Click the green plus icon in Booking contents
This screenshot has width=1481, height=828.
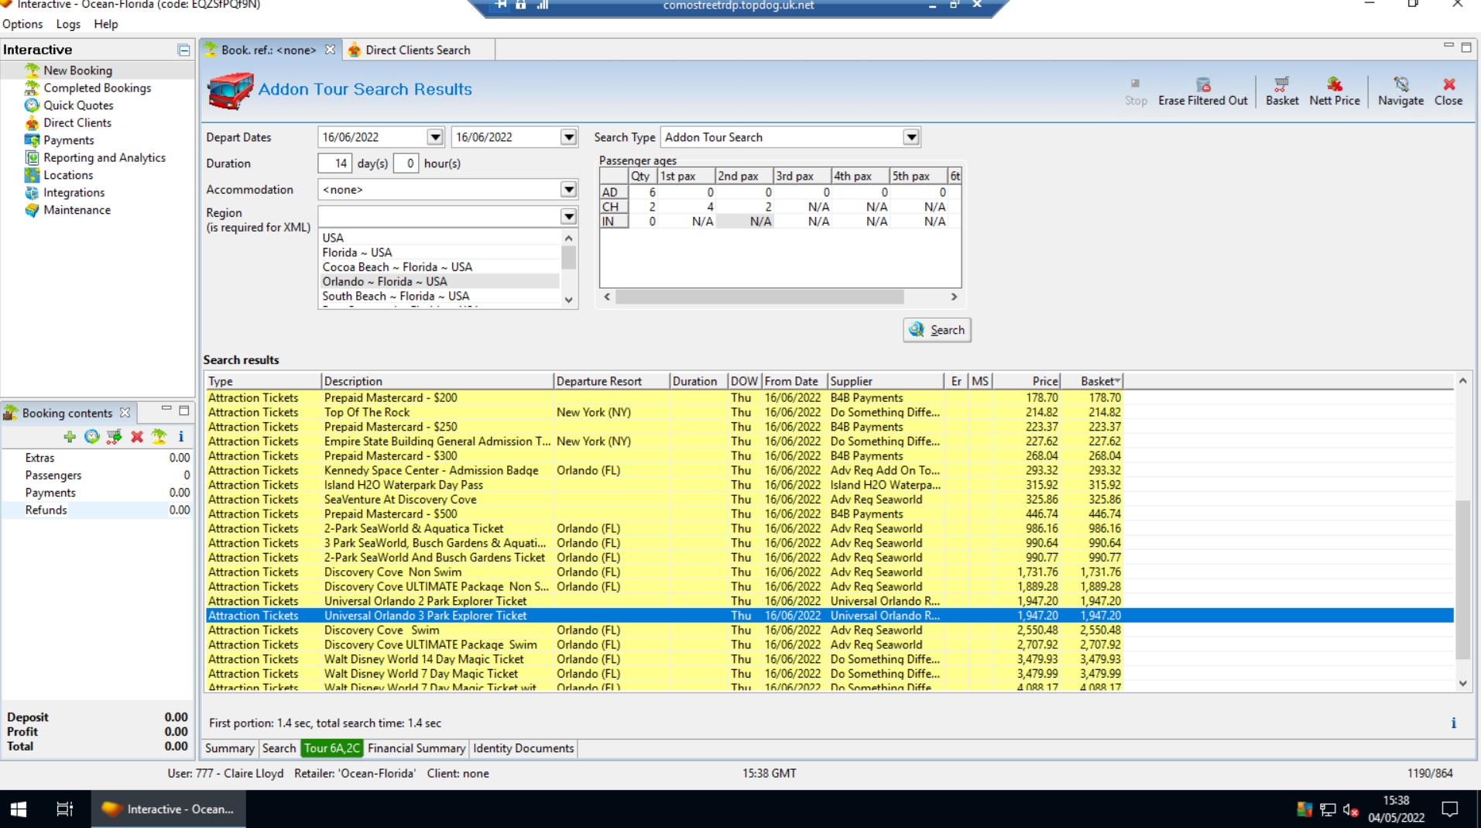pos(70,437)
